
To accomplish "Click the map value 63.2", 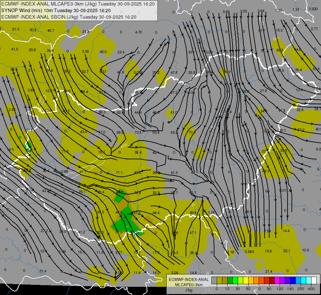I will [x=174, y=132].
